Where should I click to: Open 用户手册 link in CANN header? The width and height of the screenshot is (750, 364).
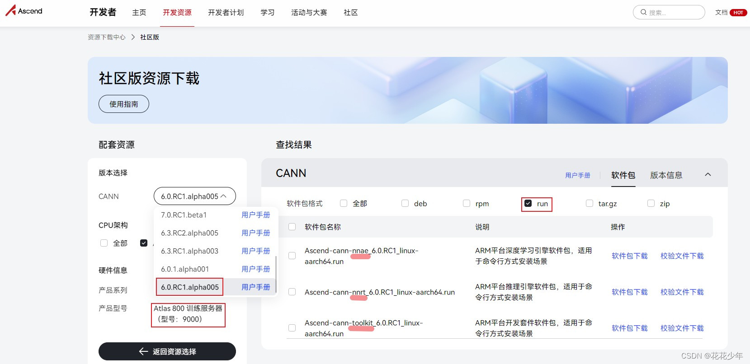[x=578, y=175]
